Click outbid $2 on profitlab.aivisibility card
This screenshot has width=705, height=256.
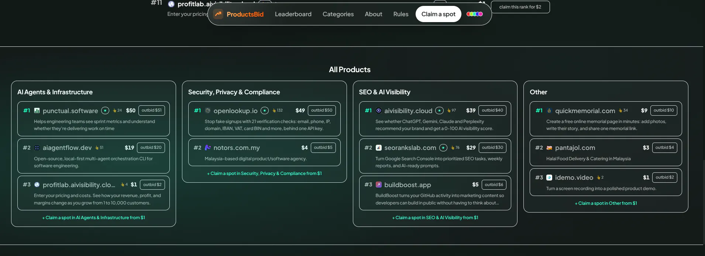click(152, 185)
